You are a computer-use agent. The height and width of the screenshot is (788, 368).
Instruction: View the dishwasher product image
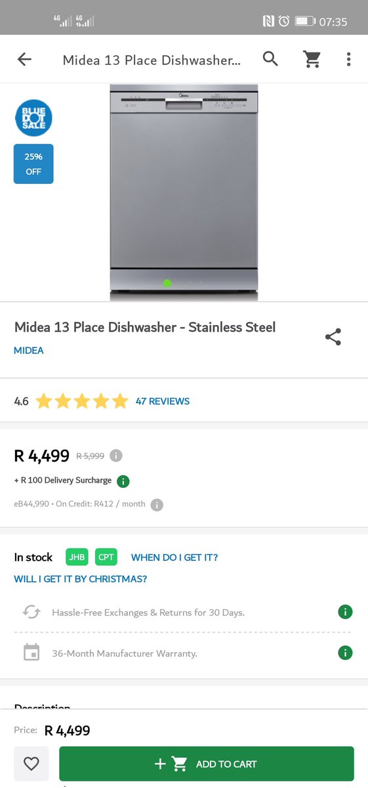tap(184, 192)
